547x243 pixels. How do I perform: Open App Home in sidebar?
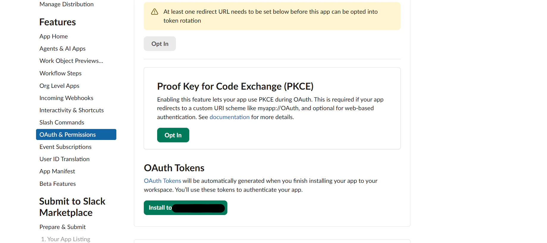pyautogui.click(x=54, y=36)
